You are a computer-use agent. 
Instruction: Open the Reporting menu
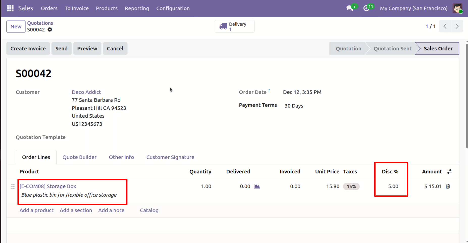coord(137,8)
